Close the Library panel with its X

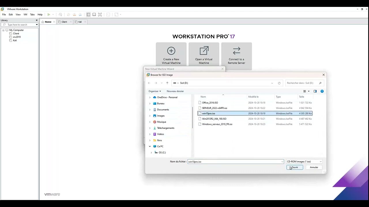[37, 20]
